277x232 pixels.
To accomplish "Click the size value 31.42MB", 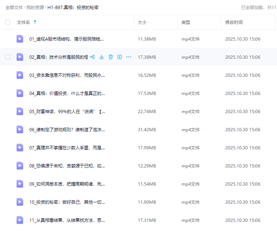I will tap(147, 130).
